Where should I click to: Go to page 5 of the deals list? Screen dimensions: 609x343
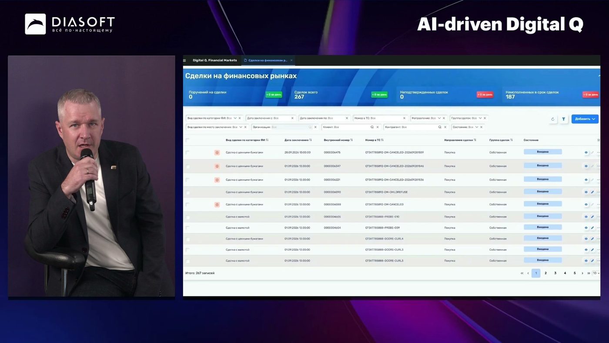(575, 273)
